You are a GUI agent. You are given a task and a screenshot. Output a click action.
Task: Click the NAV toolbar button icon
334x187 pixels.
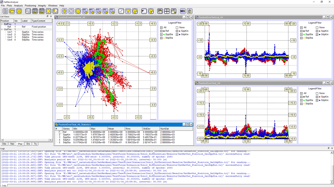click(183, 11)
